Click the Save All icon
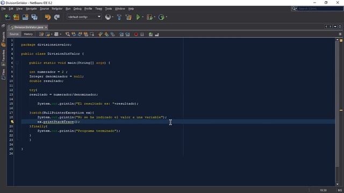The height and width of the screenshot is (193, 344). click(34, 17)
